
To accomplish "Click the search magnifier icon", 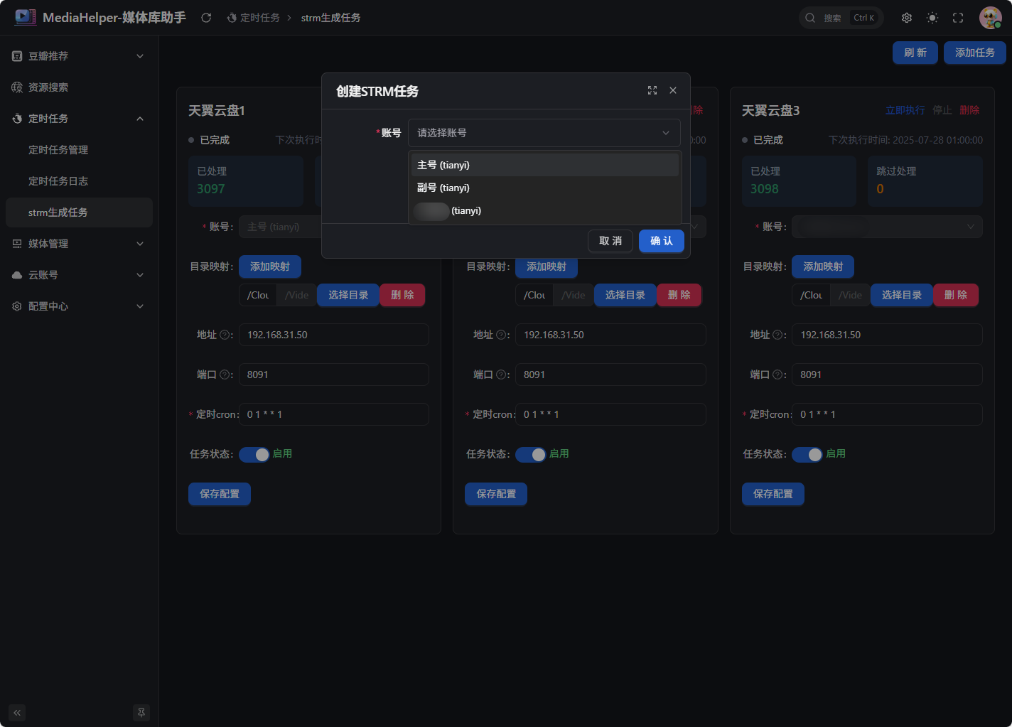I will click(x=810, y=18).
